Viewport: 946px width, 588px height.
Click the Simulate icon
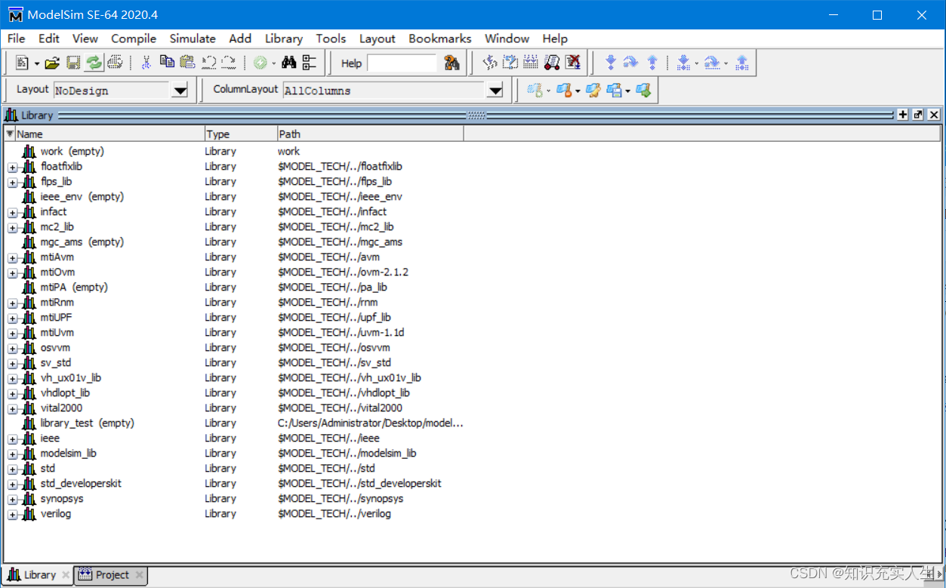click(x=552, y=63)
